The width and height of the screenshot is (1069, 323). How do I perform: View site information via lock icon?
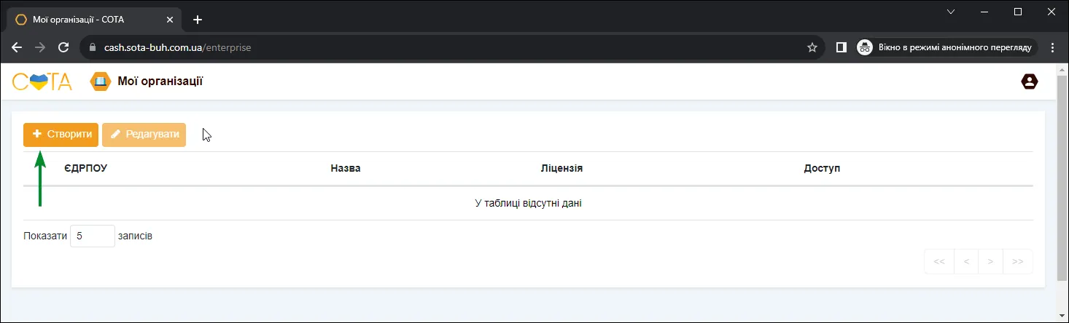93,47
